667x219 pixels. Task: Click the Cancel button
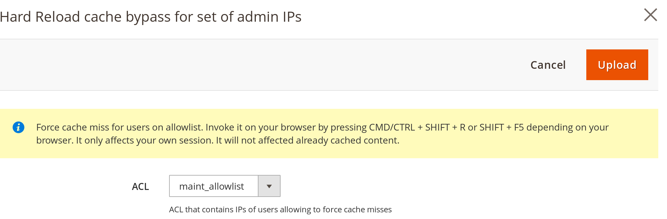[548, 65]
